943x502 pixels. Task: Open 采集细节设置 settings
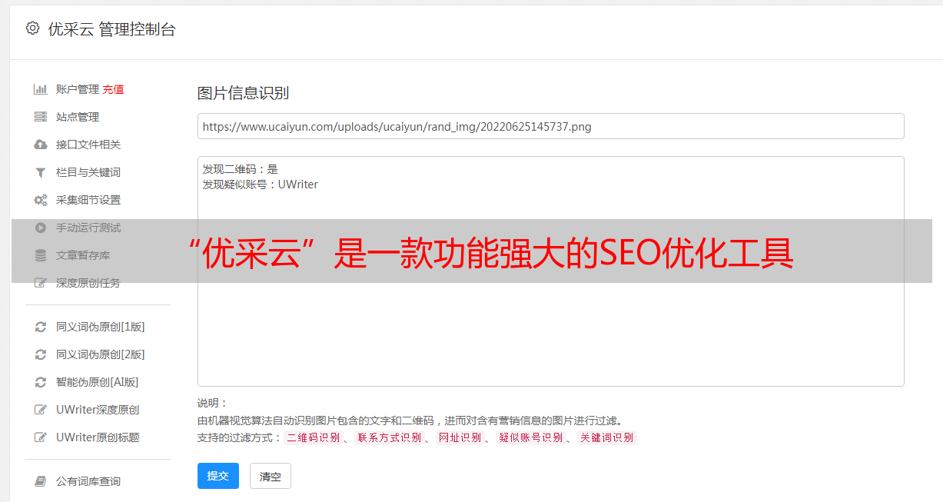coord(88,200)
